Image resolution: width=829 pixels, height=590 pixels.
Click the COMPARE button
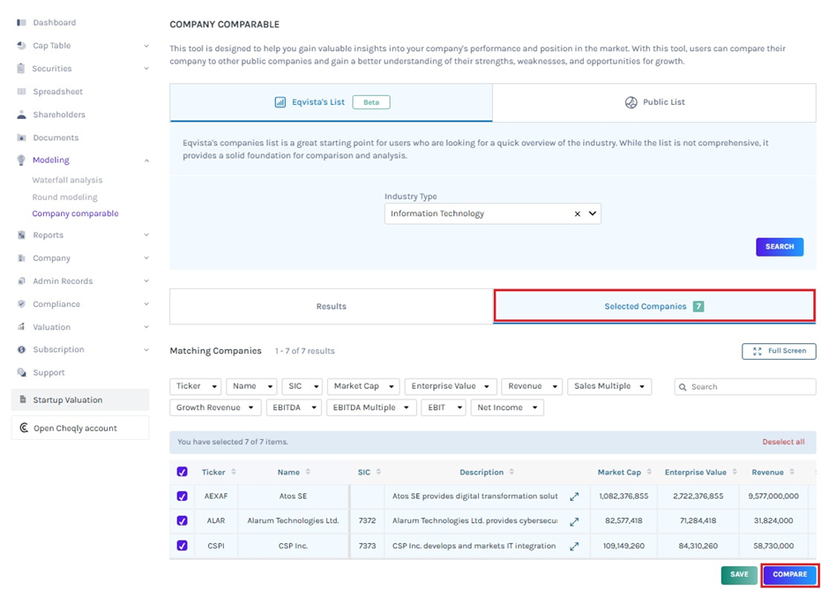789,574
